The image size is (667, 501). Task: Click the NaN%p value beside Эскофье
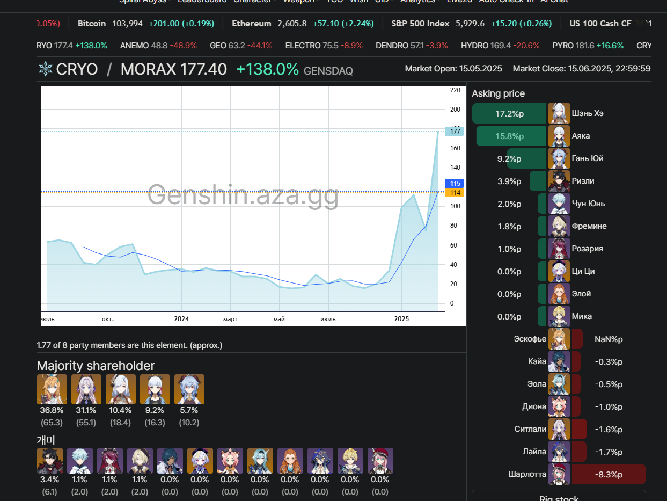pyautogui.click(x=609, y=339)
